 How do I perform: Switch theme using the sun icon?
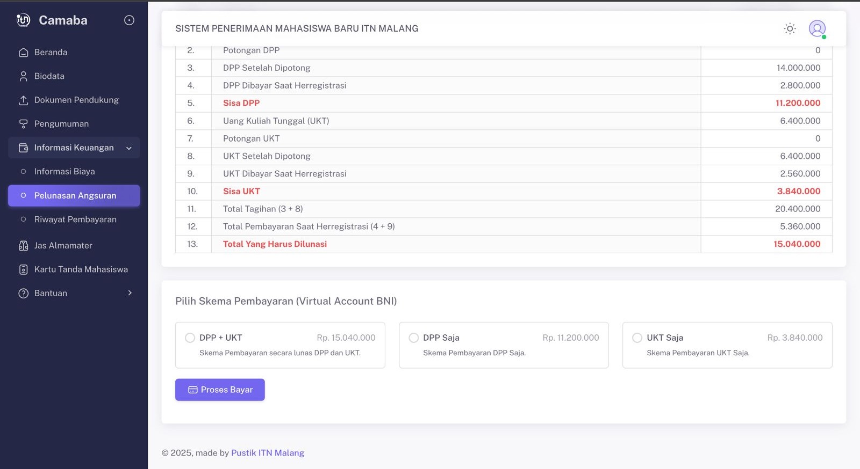point(790,28)
